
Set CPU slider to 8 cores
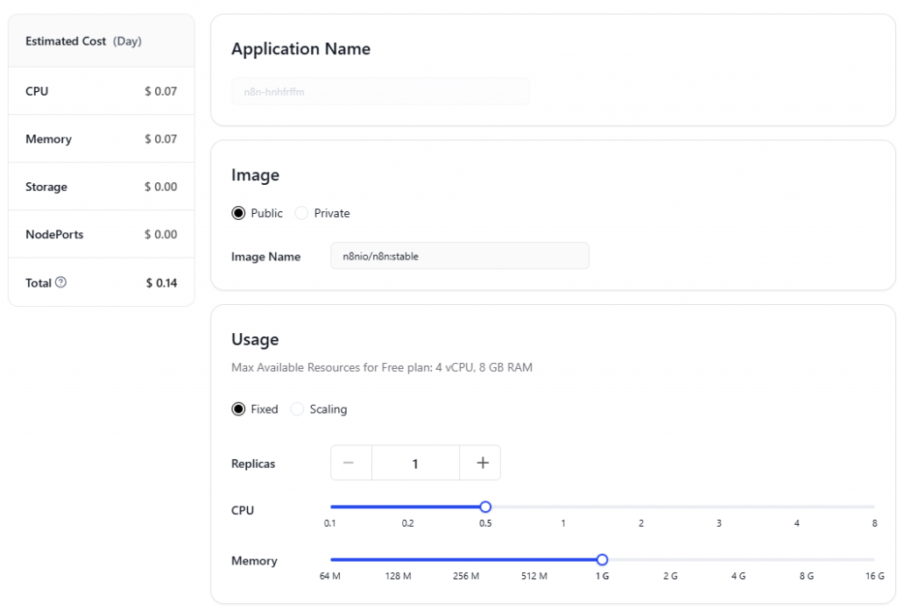pyautogui.click(x=873, y=507)
